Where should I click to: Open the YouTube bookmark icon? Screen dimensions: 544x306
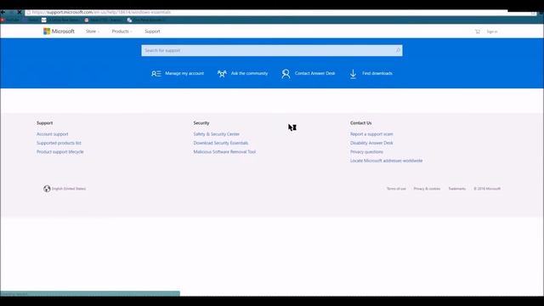pos(3,20)
